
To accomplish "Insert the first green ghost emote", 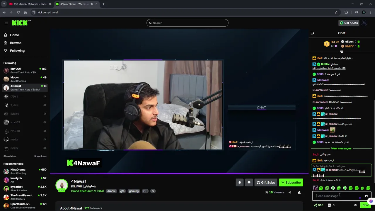I will tap(321, 188).
